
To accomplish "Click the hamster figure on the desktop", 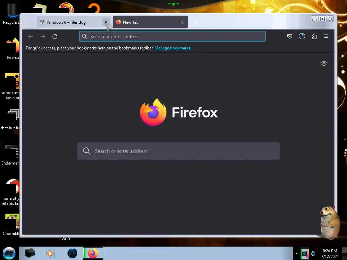I will point(329,222).
